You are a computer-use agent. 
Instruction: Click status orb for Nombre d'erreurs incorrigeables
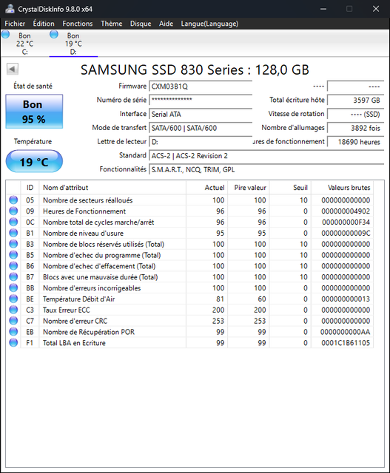pyautogui.click(x=13, y=287)
